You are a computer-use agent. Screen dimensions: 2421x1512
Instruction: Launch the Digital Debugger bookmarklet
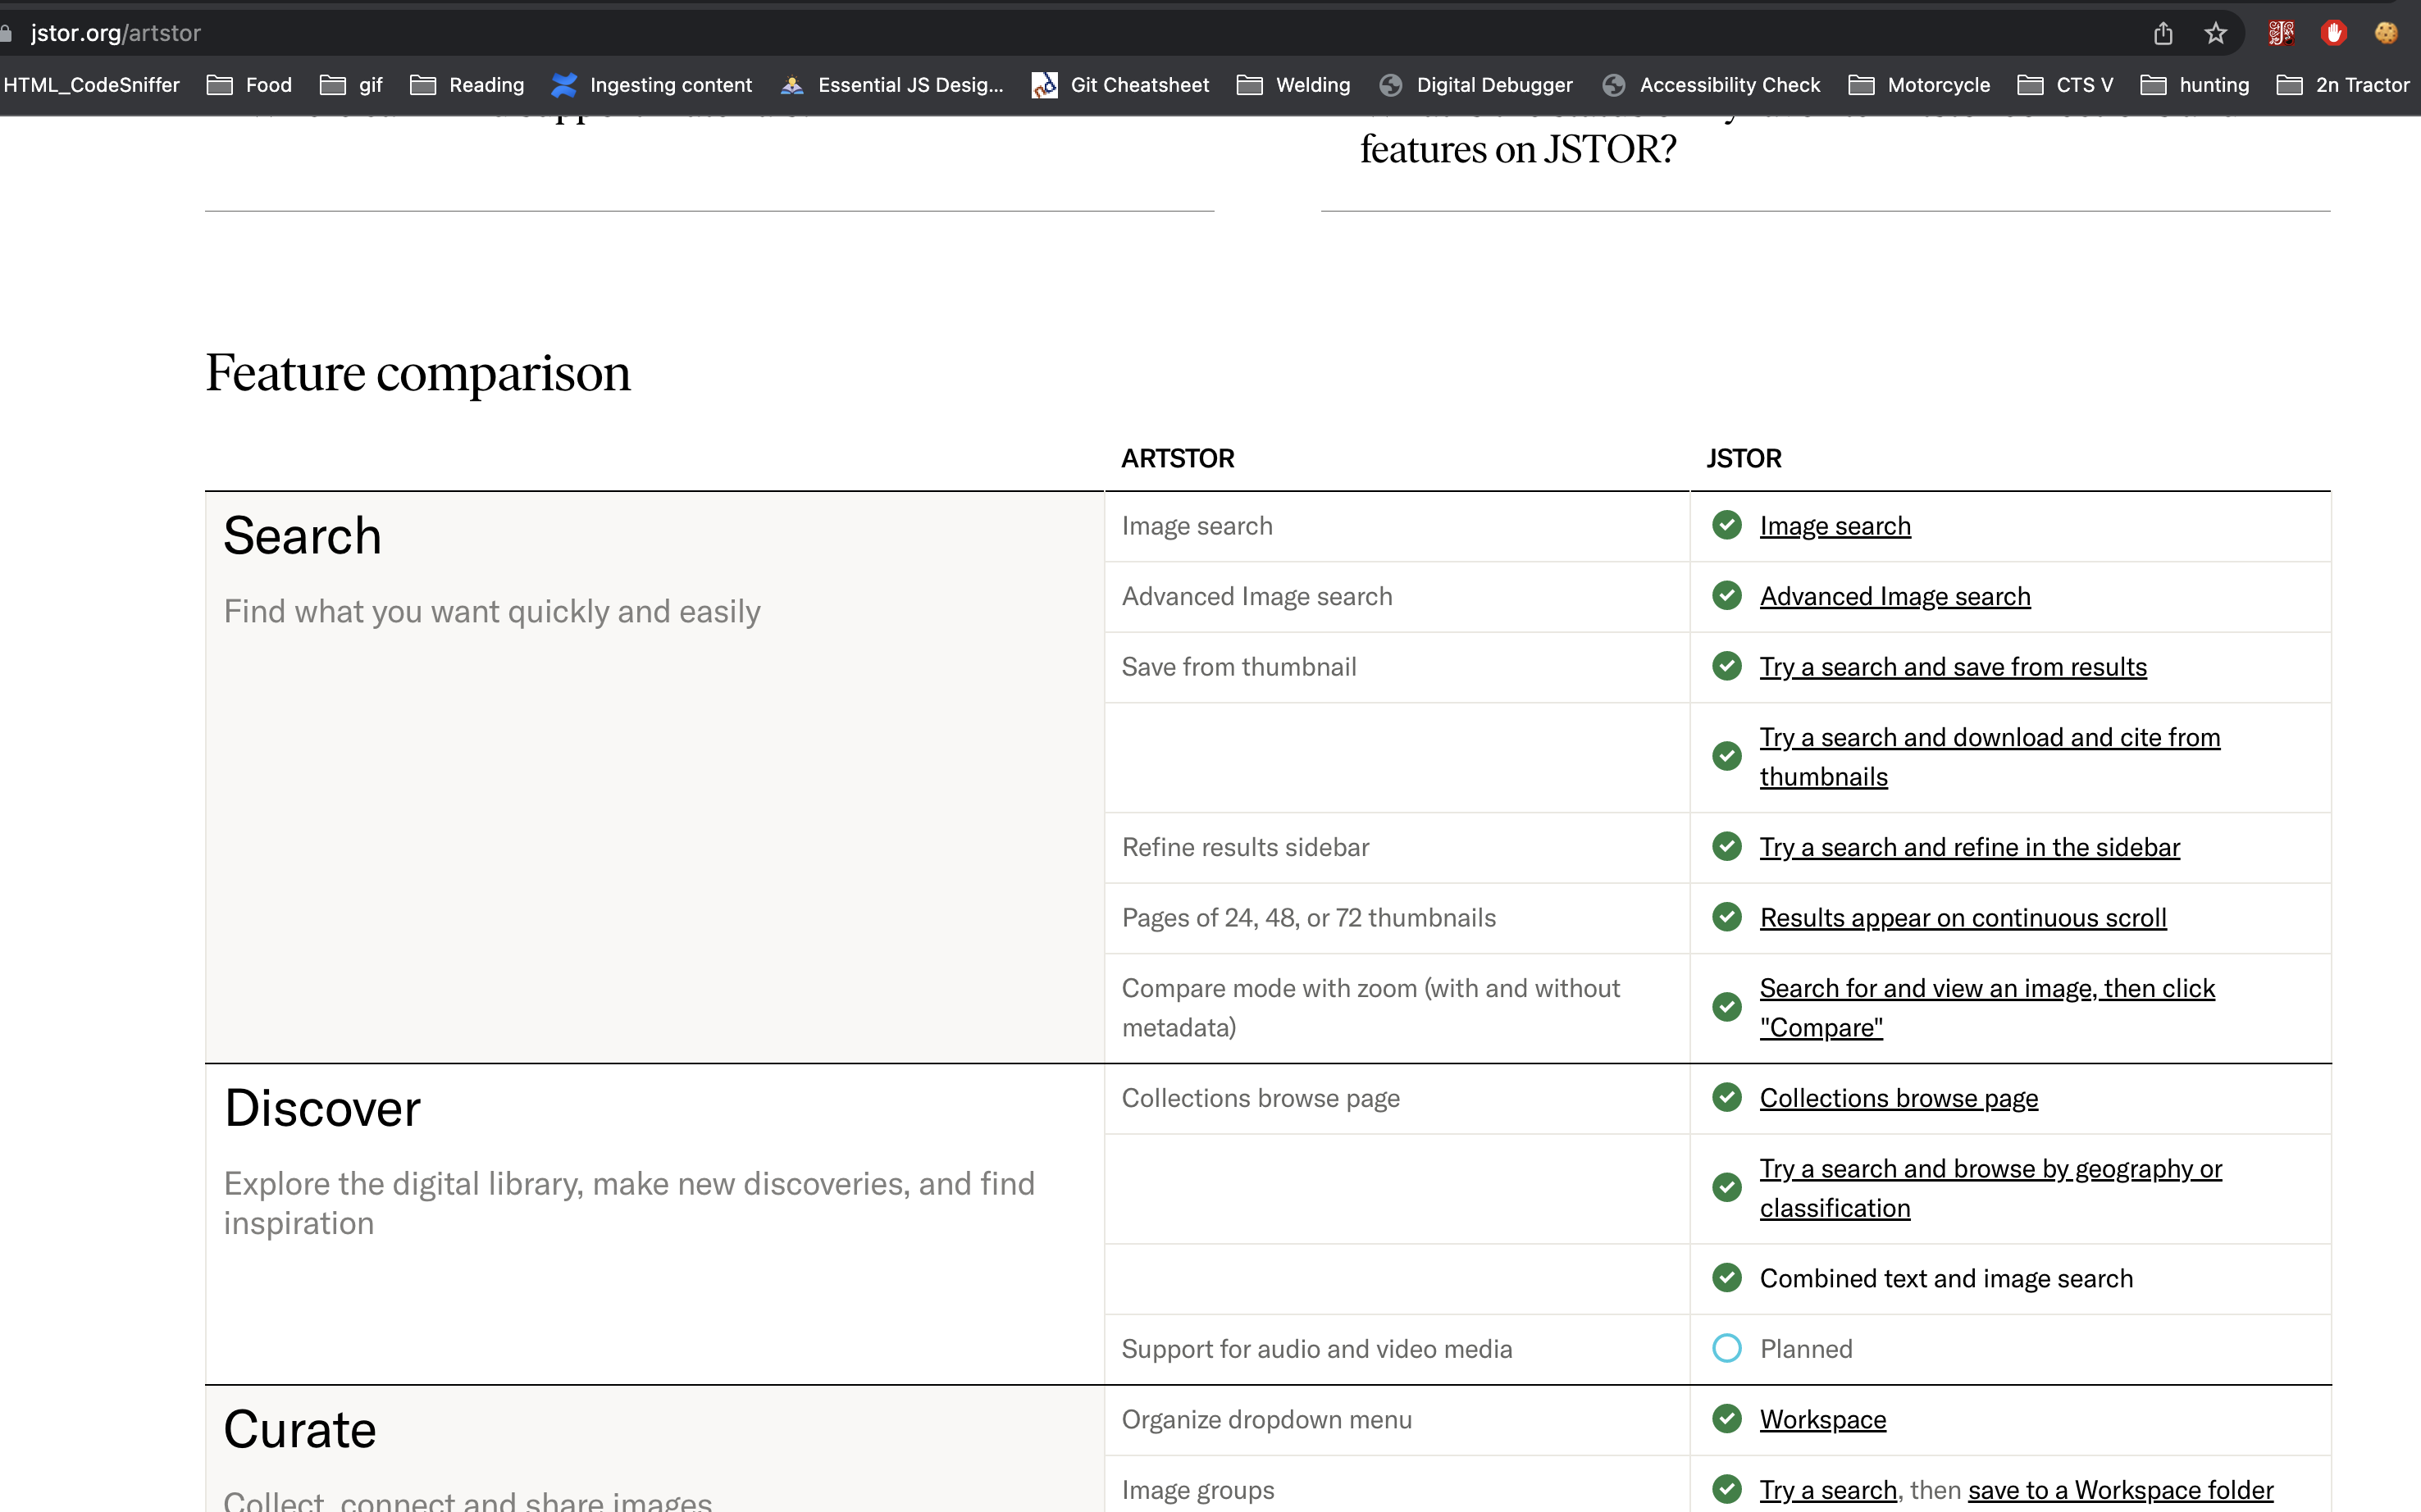(1476, 85)
